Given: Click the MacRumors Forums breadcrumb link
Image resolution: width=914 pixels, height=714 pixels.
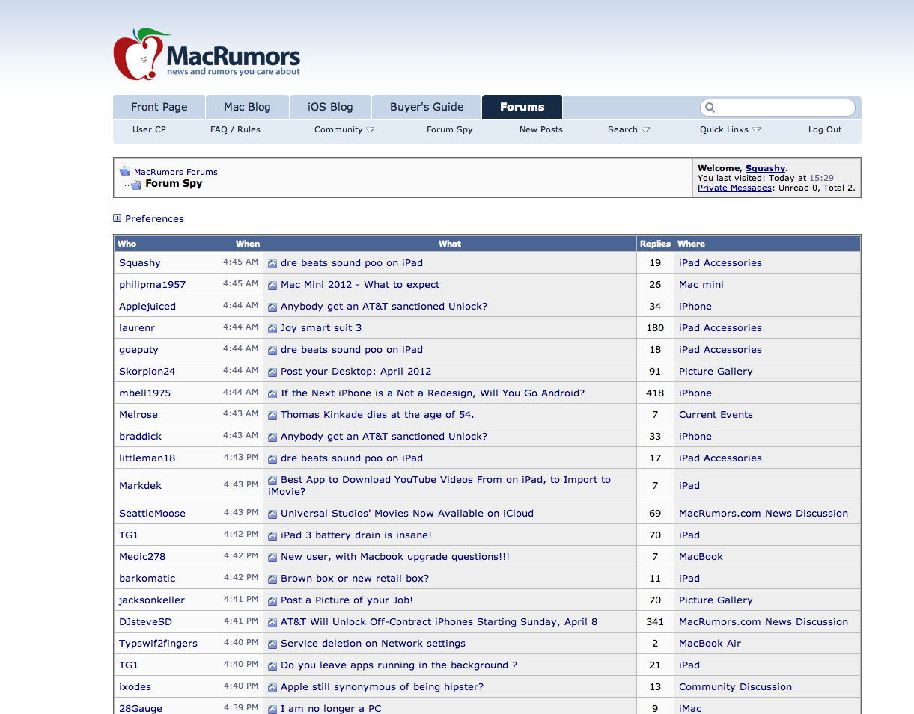Looking at the screenshot, I should click(x=176, y=172).
